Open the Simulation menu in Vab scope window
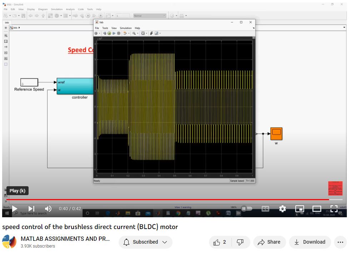The width and height of the screenshot is (349, 254). pyautogui.click(x=125, y=28)
